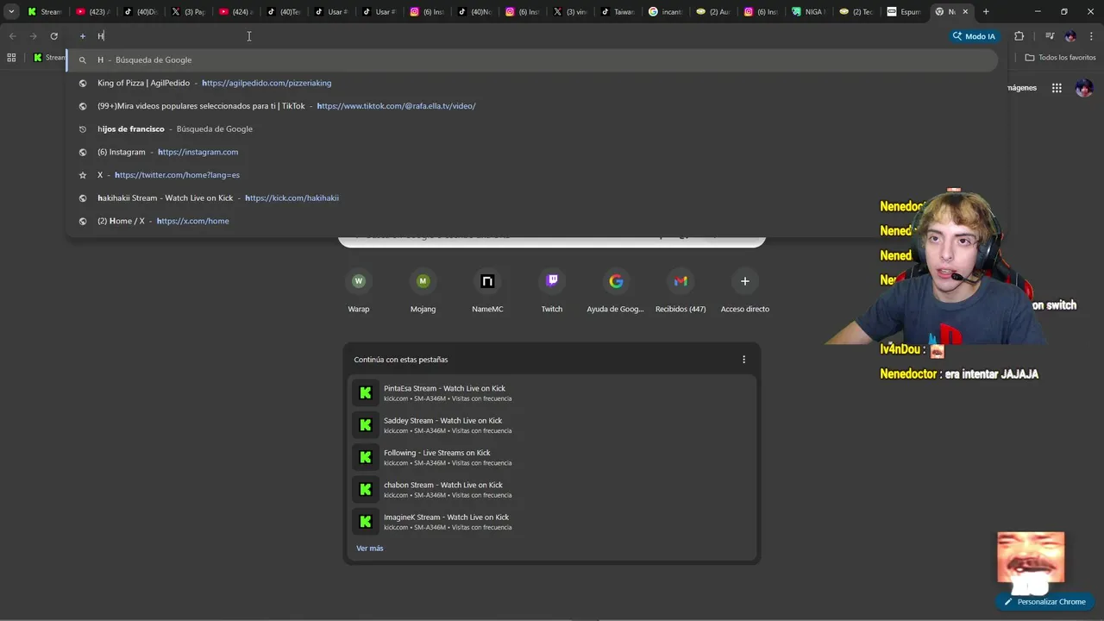Open chabon Stream recent tab
Screen dimensions: 1104x621
pyautogui.click(x=552, y=490)
